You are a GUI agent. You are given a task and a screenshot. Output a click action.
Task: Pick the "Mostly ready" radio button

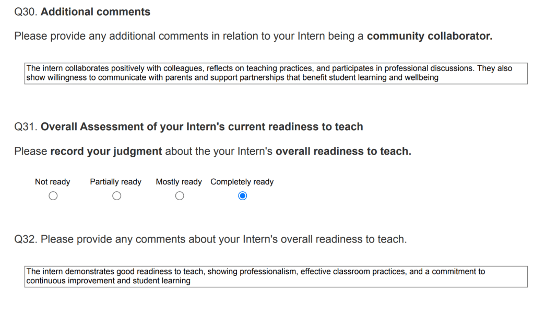click(180, 196)
